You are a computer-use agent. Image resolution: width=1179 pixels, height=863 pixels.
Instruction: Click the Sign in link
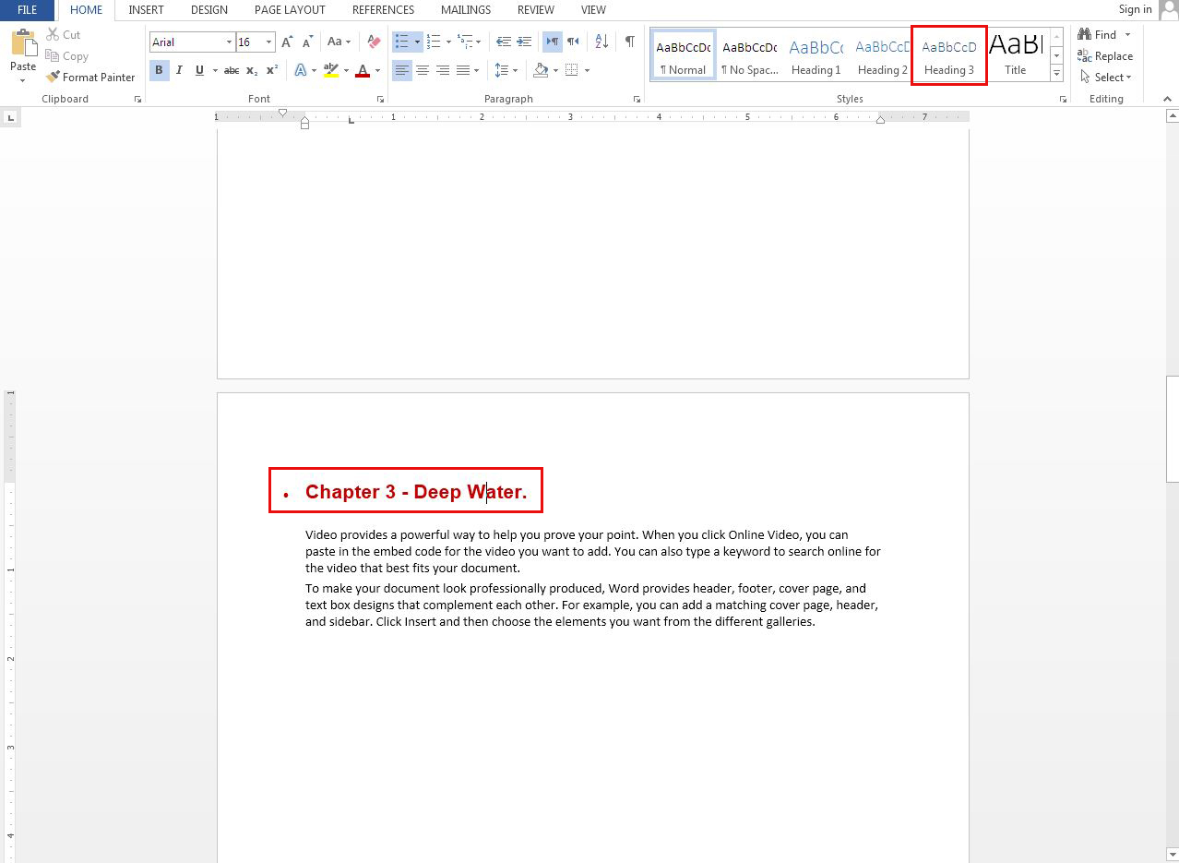(x=1135, y=9)
